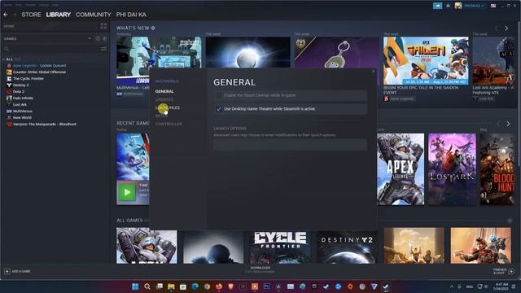Open the CONTROLLER properties tab
This screenshot has height=293, width=521.
tap(169, 124)
